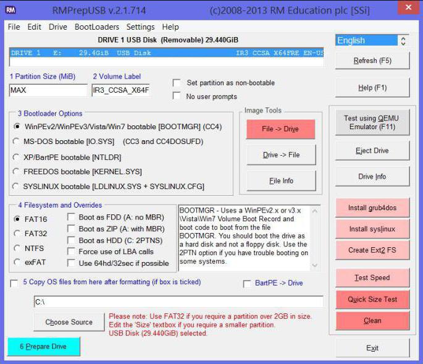The width and height of the screenshot is (423, 364).
Task: Tick Use 64hd/32sec if possible
Action: click(x=71, y=263)
